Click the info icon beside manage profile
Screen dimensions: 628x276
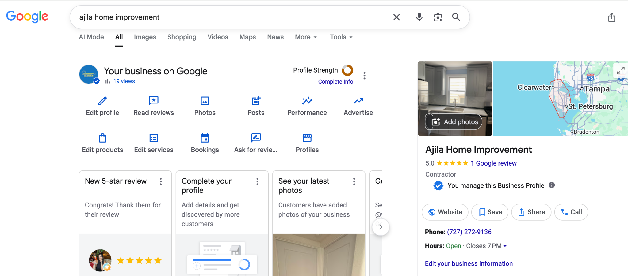click(552, 185)
